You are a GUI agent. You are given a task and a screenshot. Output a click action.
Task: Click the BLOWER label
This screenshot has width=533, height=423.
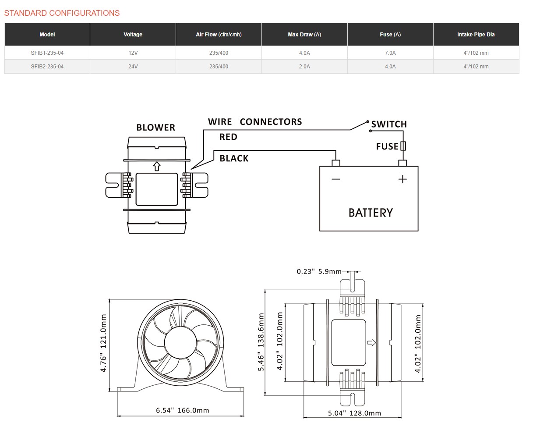tap(155, 128)
